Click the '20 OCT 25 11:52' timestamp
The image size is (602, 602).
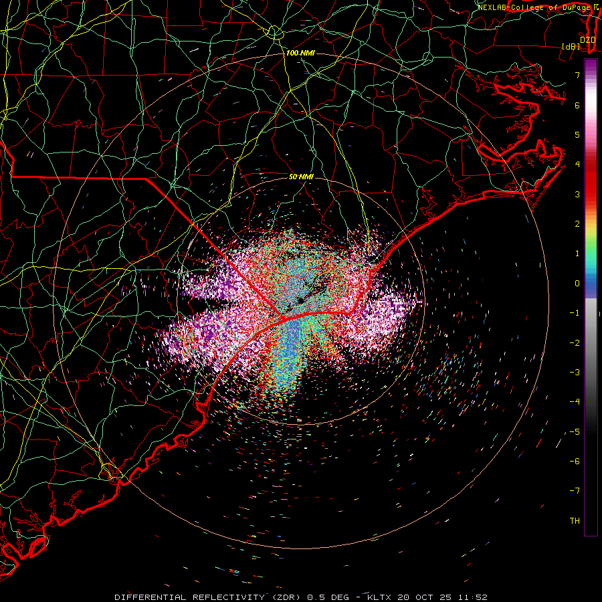pyautogui.click(x=442, y=597)
